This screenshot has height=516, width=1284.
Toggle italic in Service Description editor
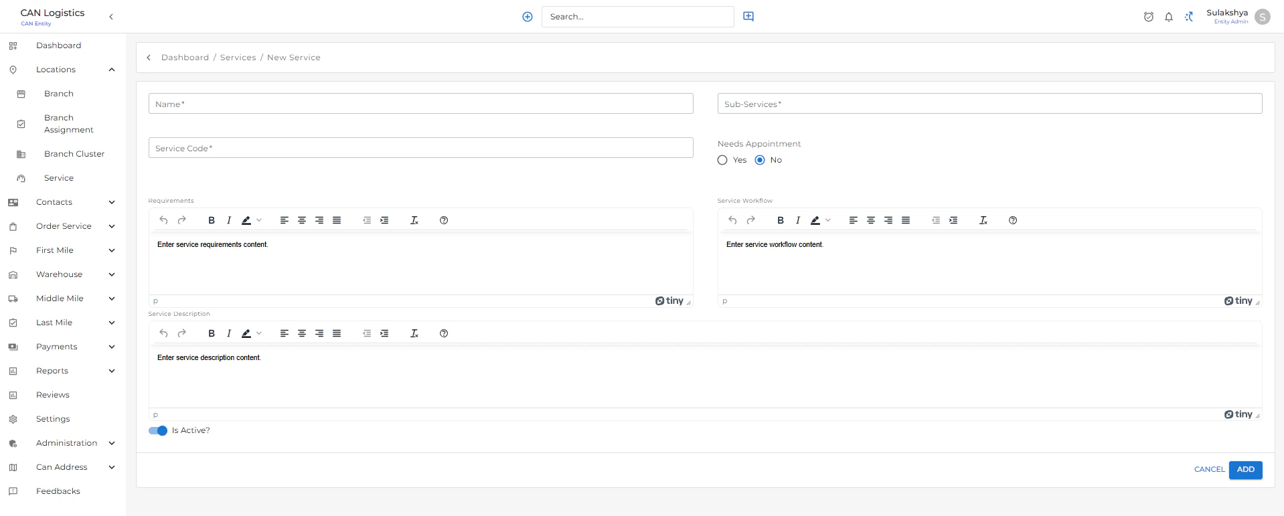tap(229, 333)
